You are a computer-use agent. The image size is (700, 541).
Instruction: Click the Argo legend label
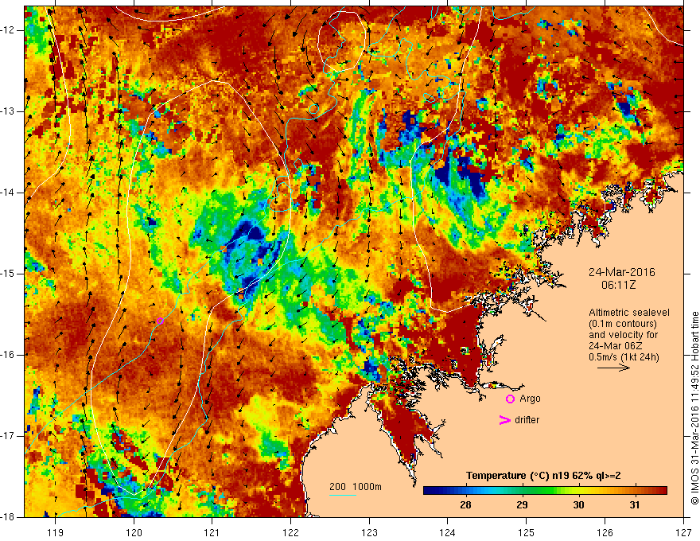[x=530, y=399]
